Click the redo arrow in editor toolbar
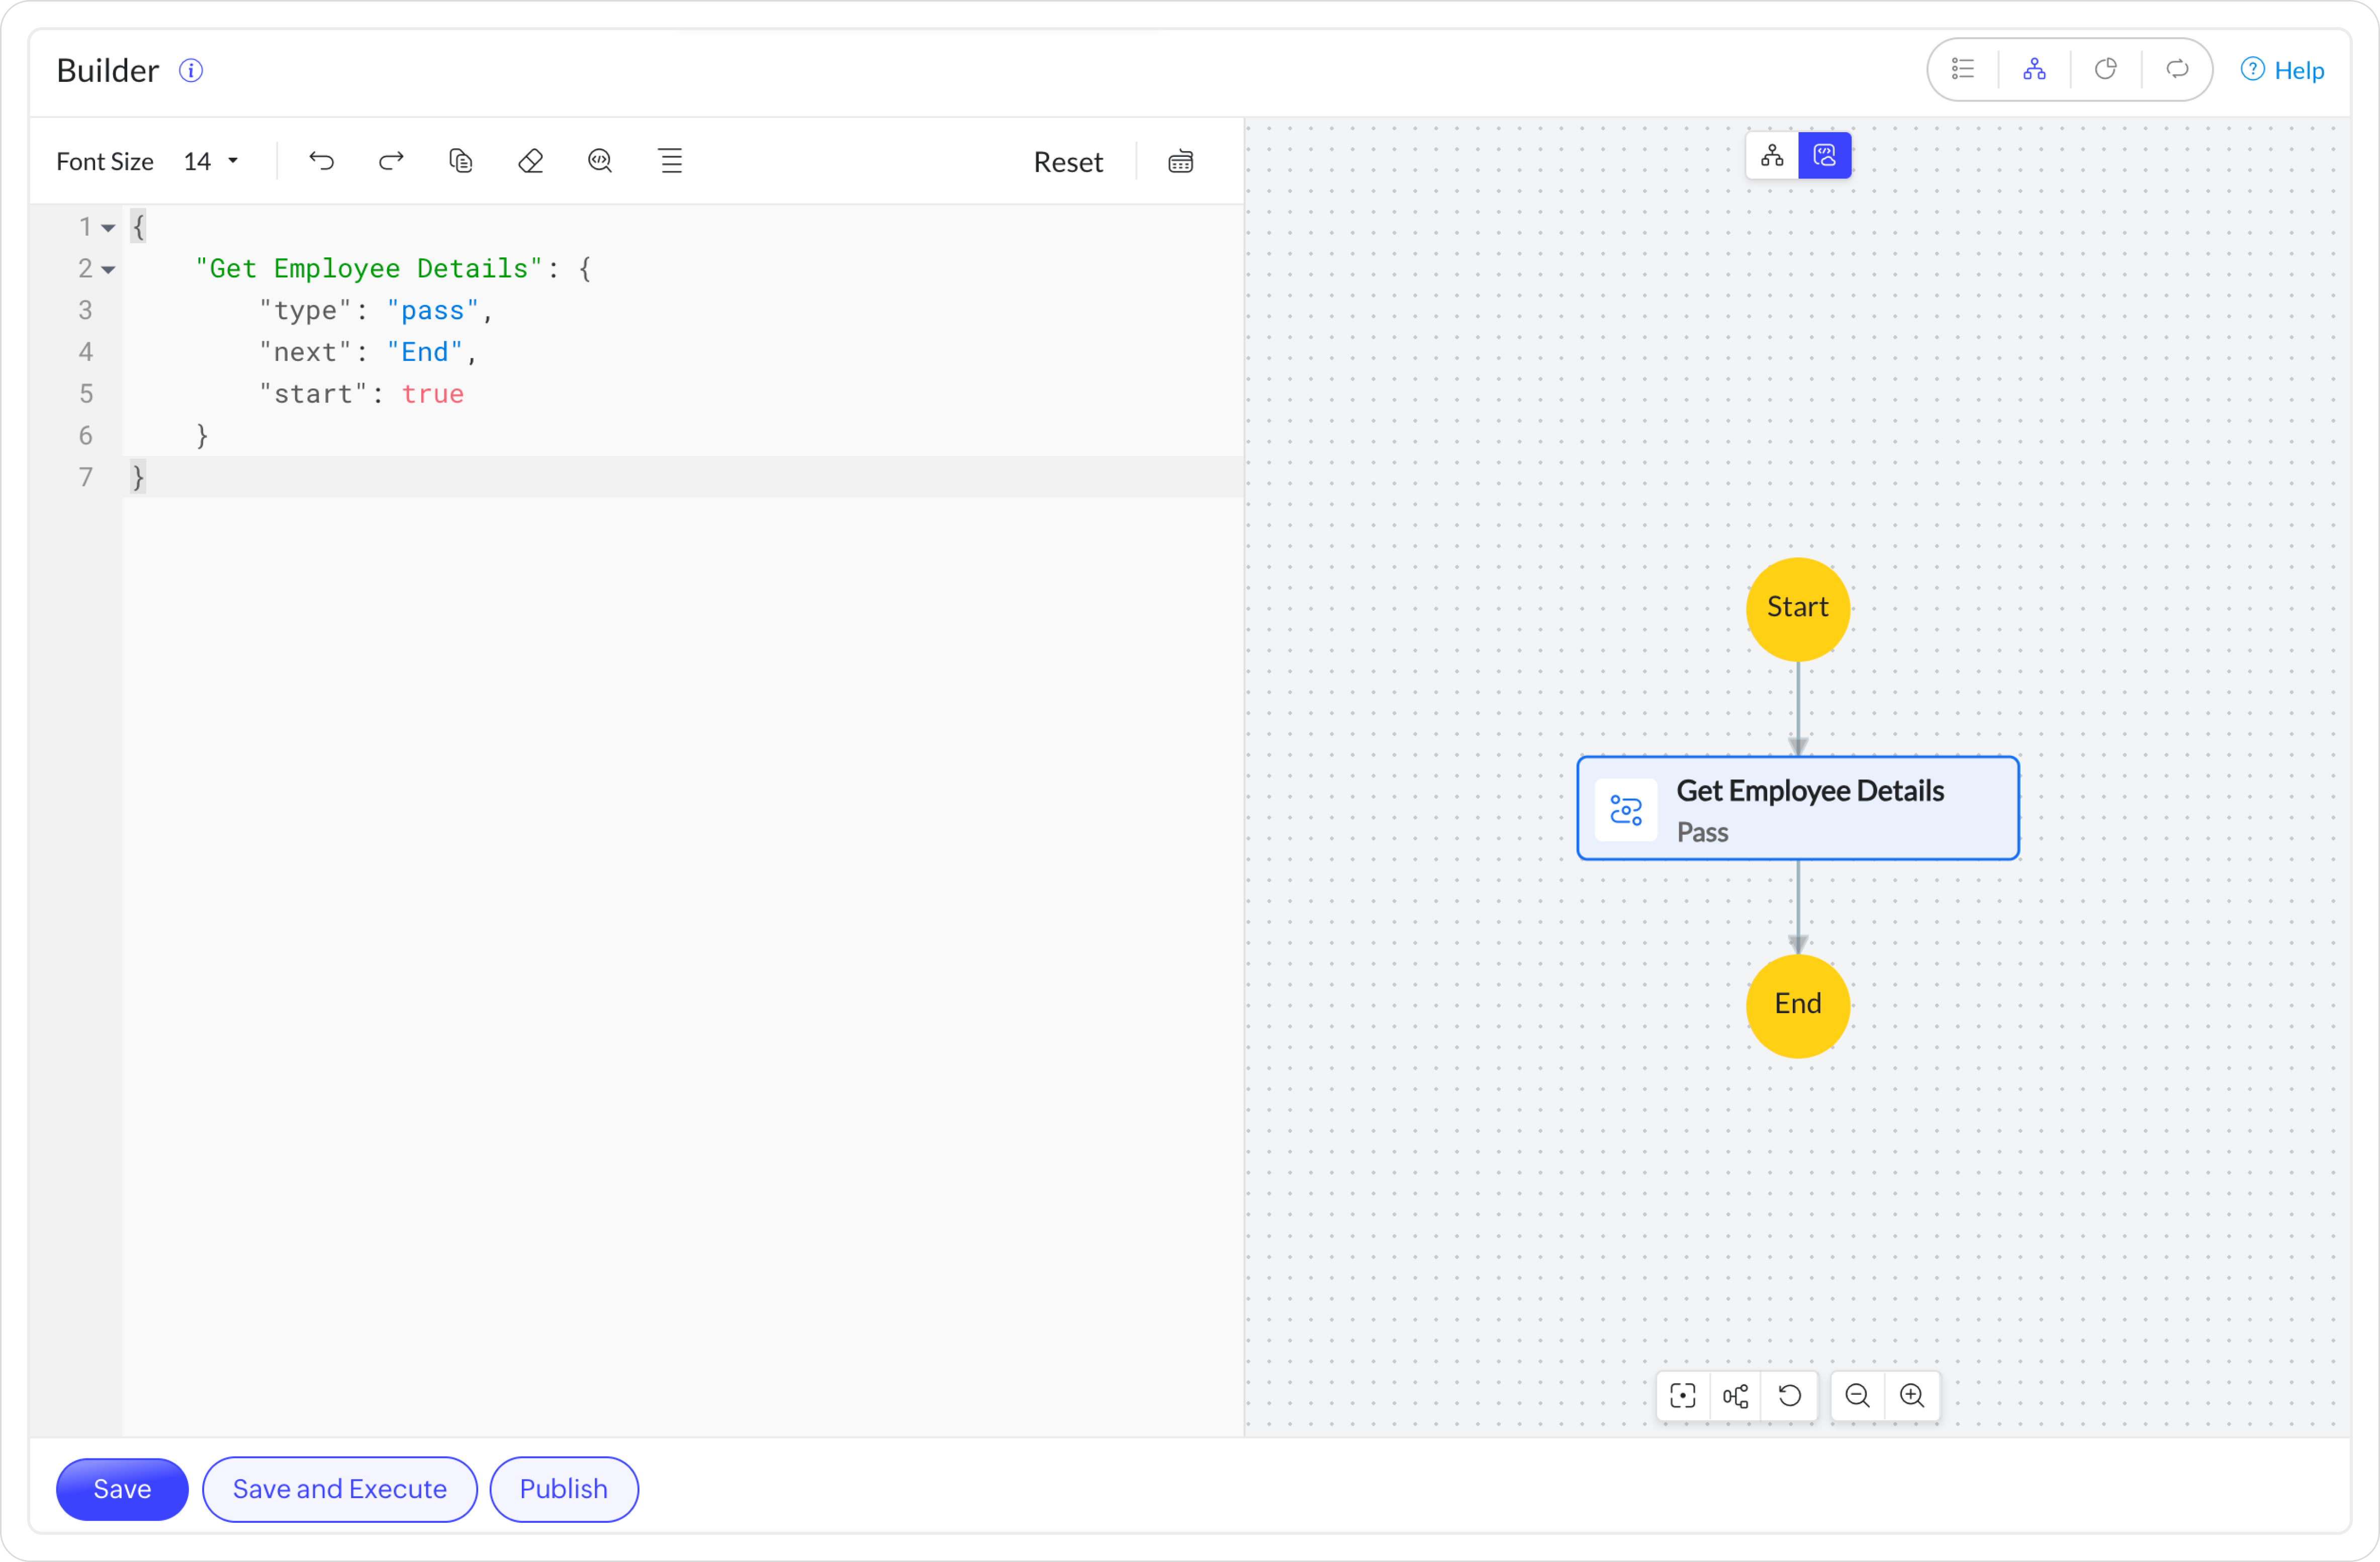The width and height of the screenshot is (2380, 1562). click(391, 161)
